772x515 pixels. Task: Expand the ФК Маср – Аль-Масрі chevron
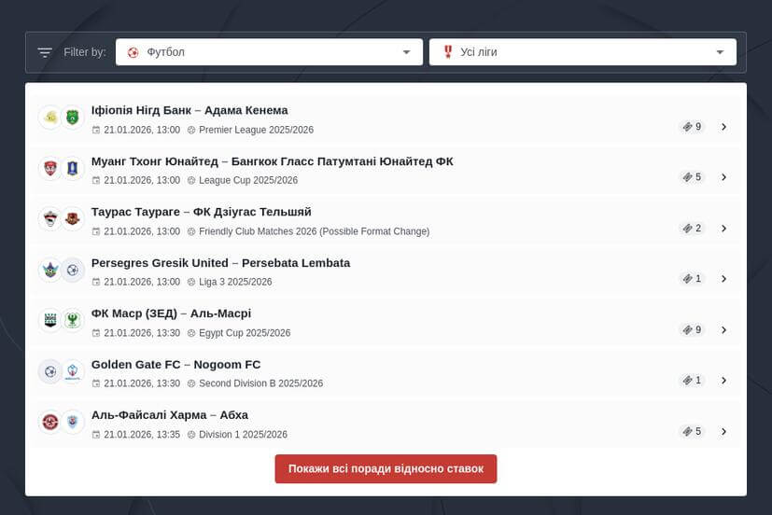(723, 330)
